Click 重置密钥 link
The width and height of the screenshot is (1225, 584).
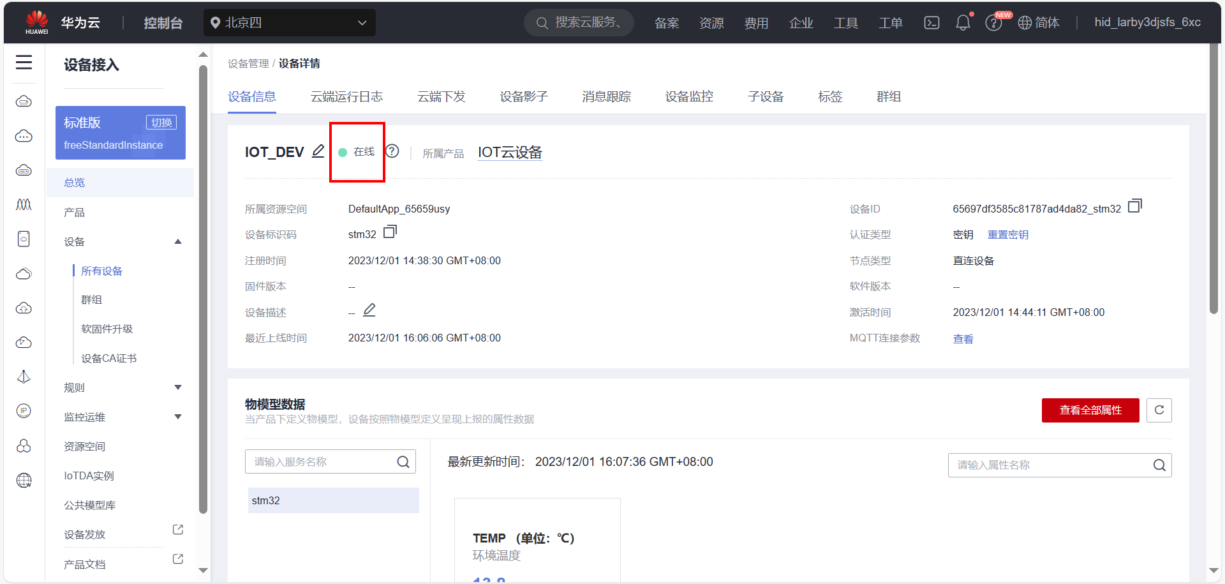(x=1007, y=235)
